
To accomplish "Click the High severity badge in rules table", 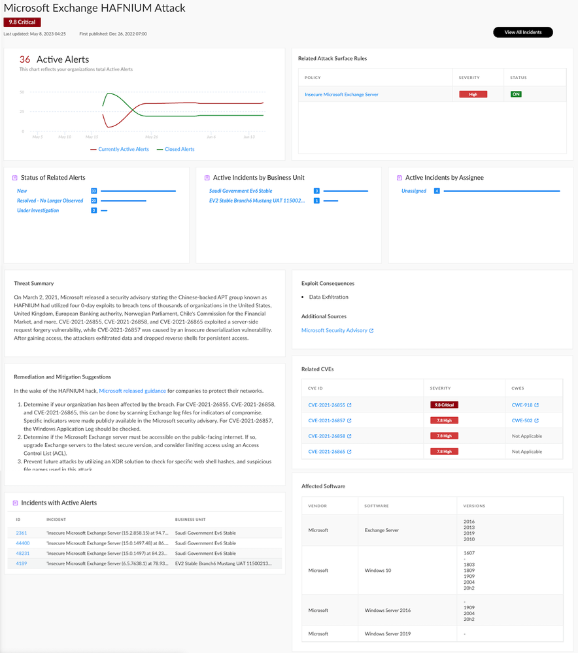I will 473,94.
